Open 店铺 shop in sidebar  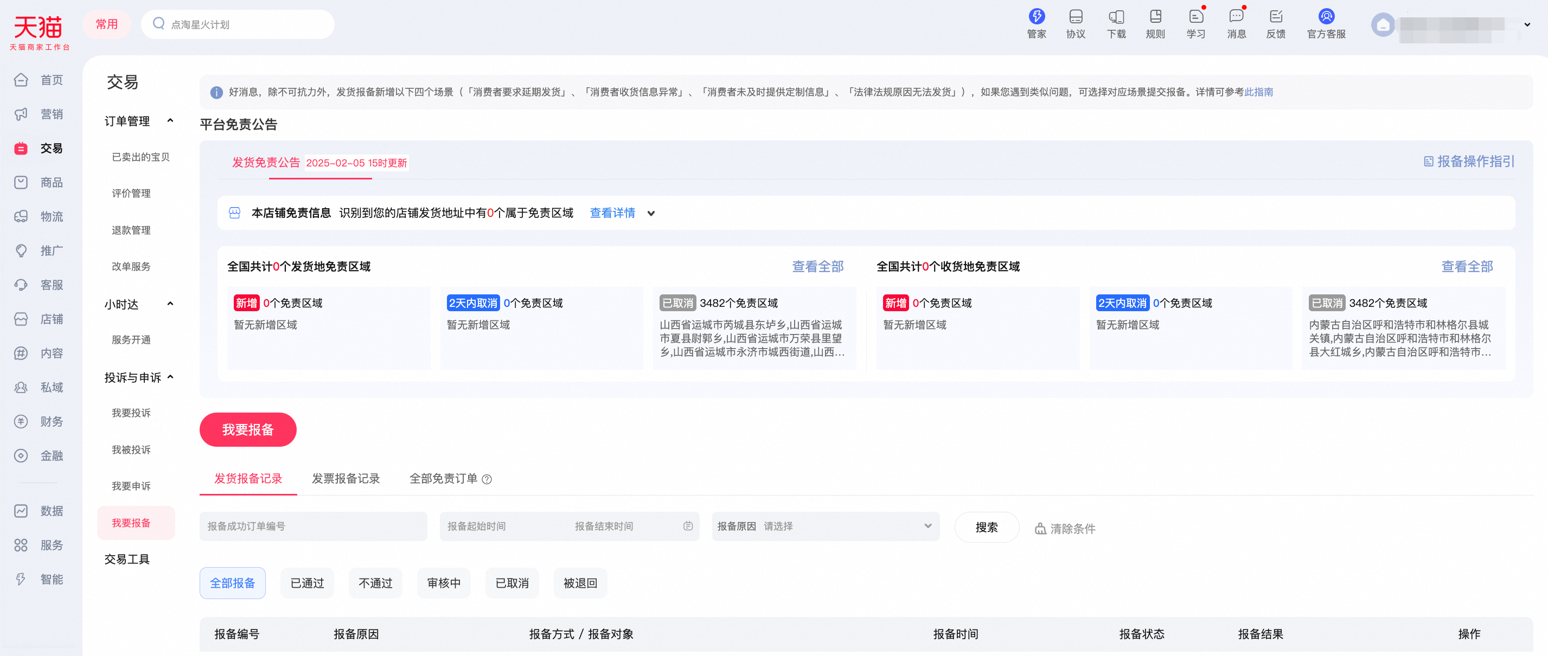coord(39,319)
